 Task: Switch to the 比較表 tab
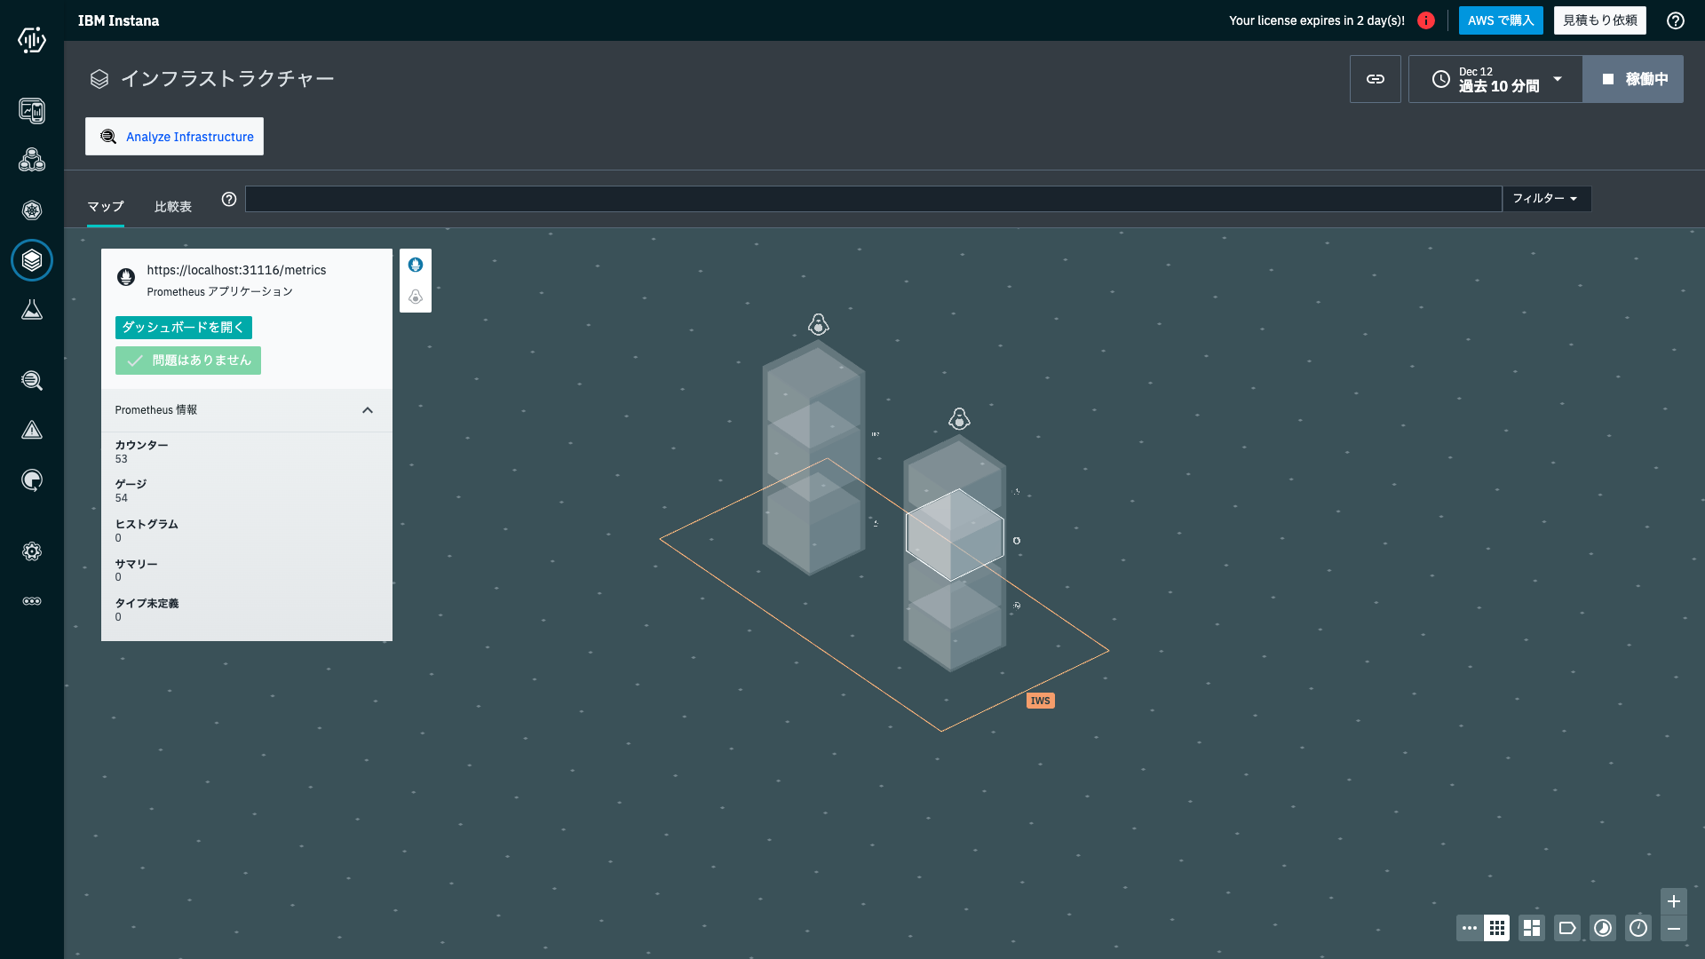pos(173,206)
